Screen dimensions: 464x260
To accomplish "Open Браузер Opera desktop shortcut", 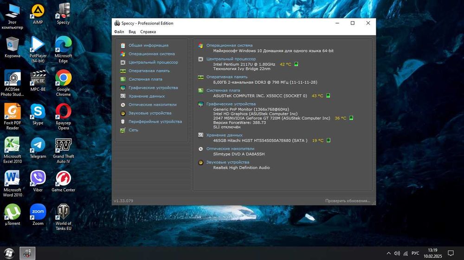I will 63,117.
